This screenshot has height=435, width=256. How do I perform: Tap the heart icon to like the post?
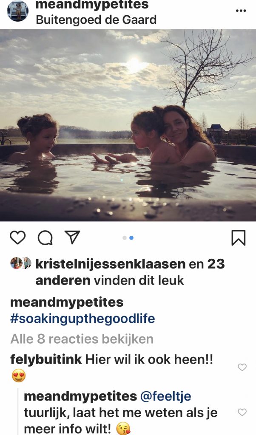pos(18,238)
